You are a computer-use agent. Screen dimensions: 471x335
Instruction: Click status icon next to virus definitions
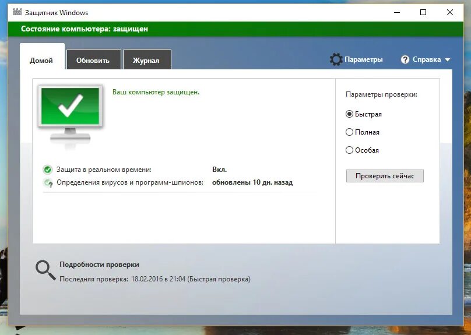click(48, 182)
